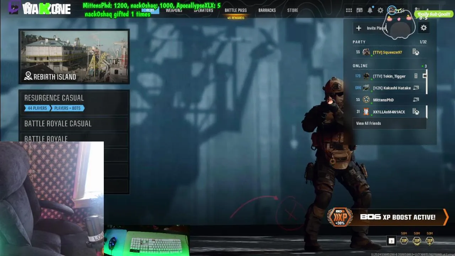Click MittensPhD's emblem avatar

coord(366,100)
